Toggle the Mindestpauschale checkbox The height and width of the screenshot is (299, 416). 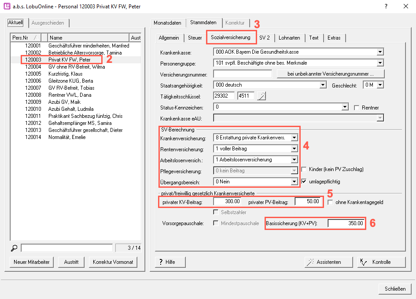[x=216, y=223]
